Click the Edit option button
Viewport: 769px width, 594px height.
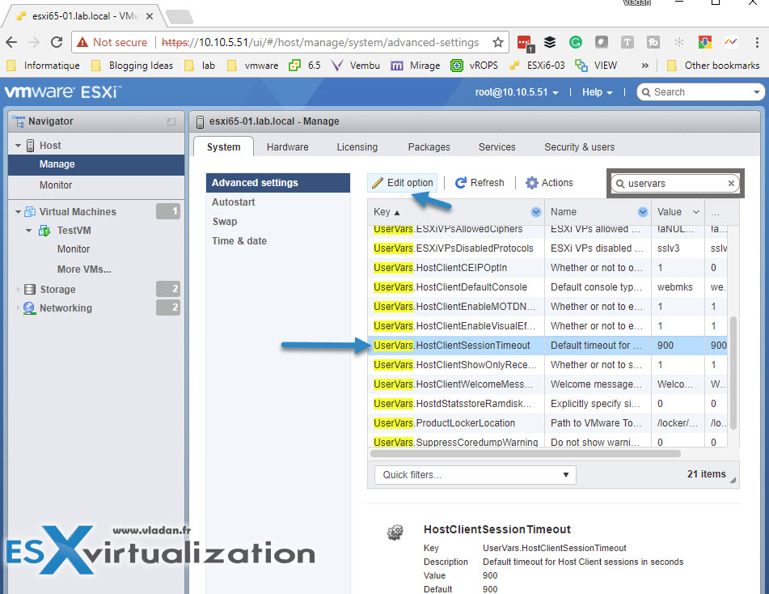[x=403, y=183]
